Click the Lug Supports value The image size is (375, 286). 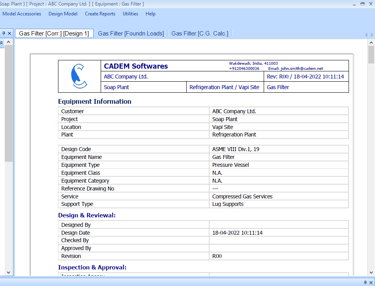point(228,204)
